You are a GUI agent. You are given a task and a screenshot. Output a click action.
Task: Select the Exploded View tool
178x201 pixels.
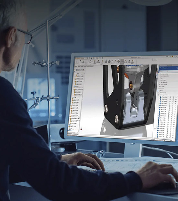pyautogui.click(x=119, y=61)
